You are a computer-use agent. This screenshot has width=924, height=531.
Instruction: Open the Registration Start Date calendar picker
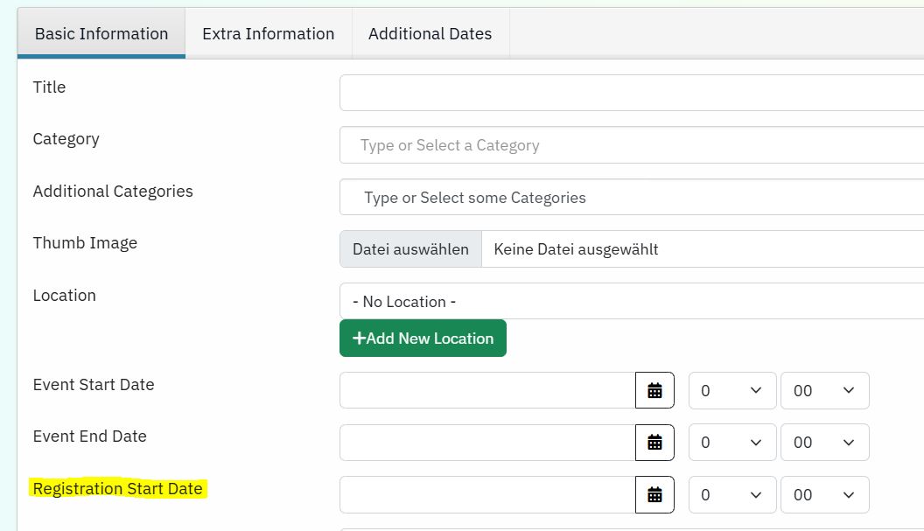pyautogui.click(x=654, y=494)
